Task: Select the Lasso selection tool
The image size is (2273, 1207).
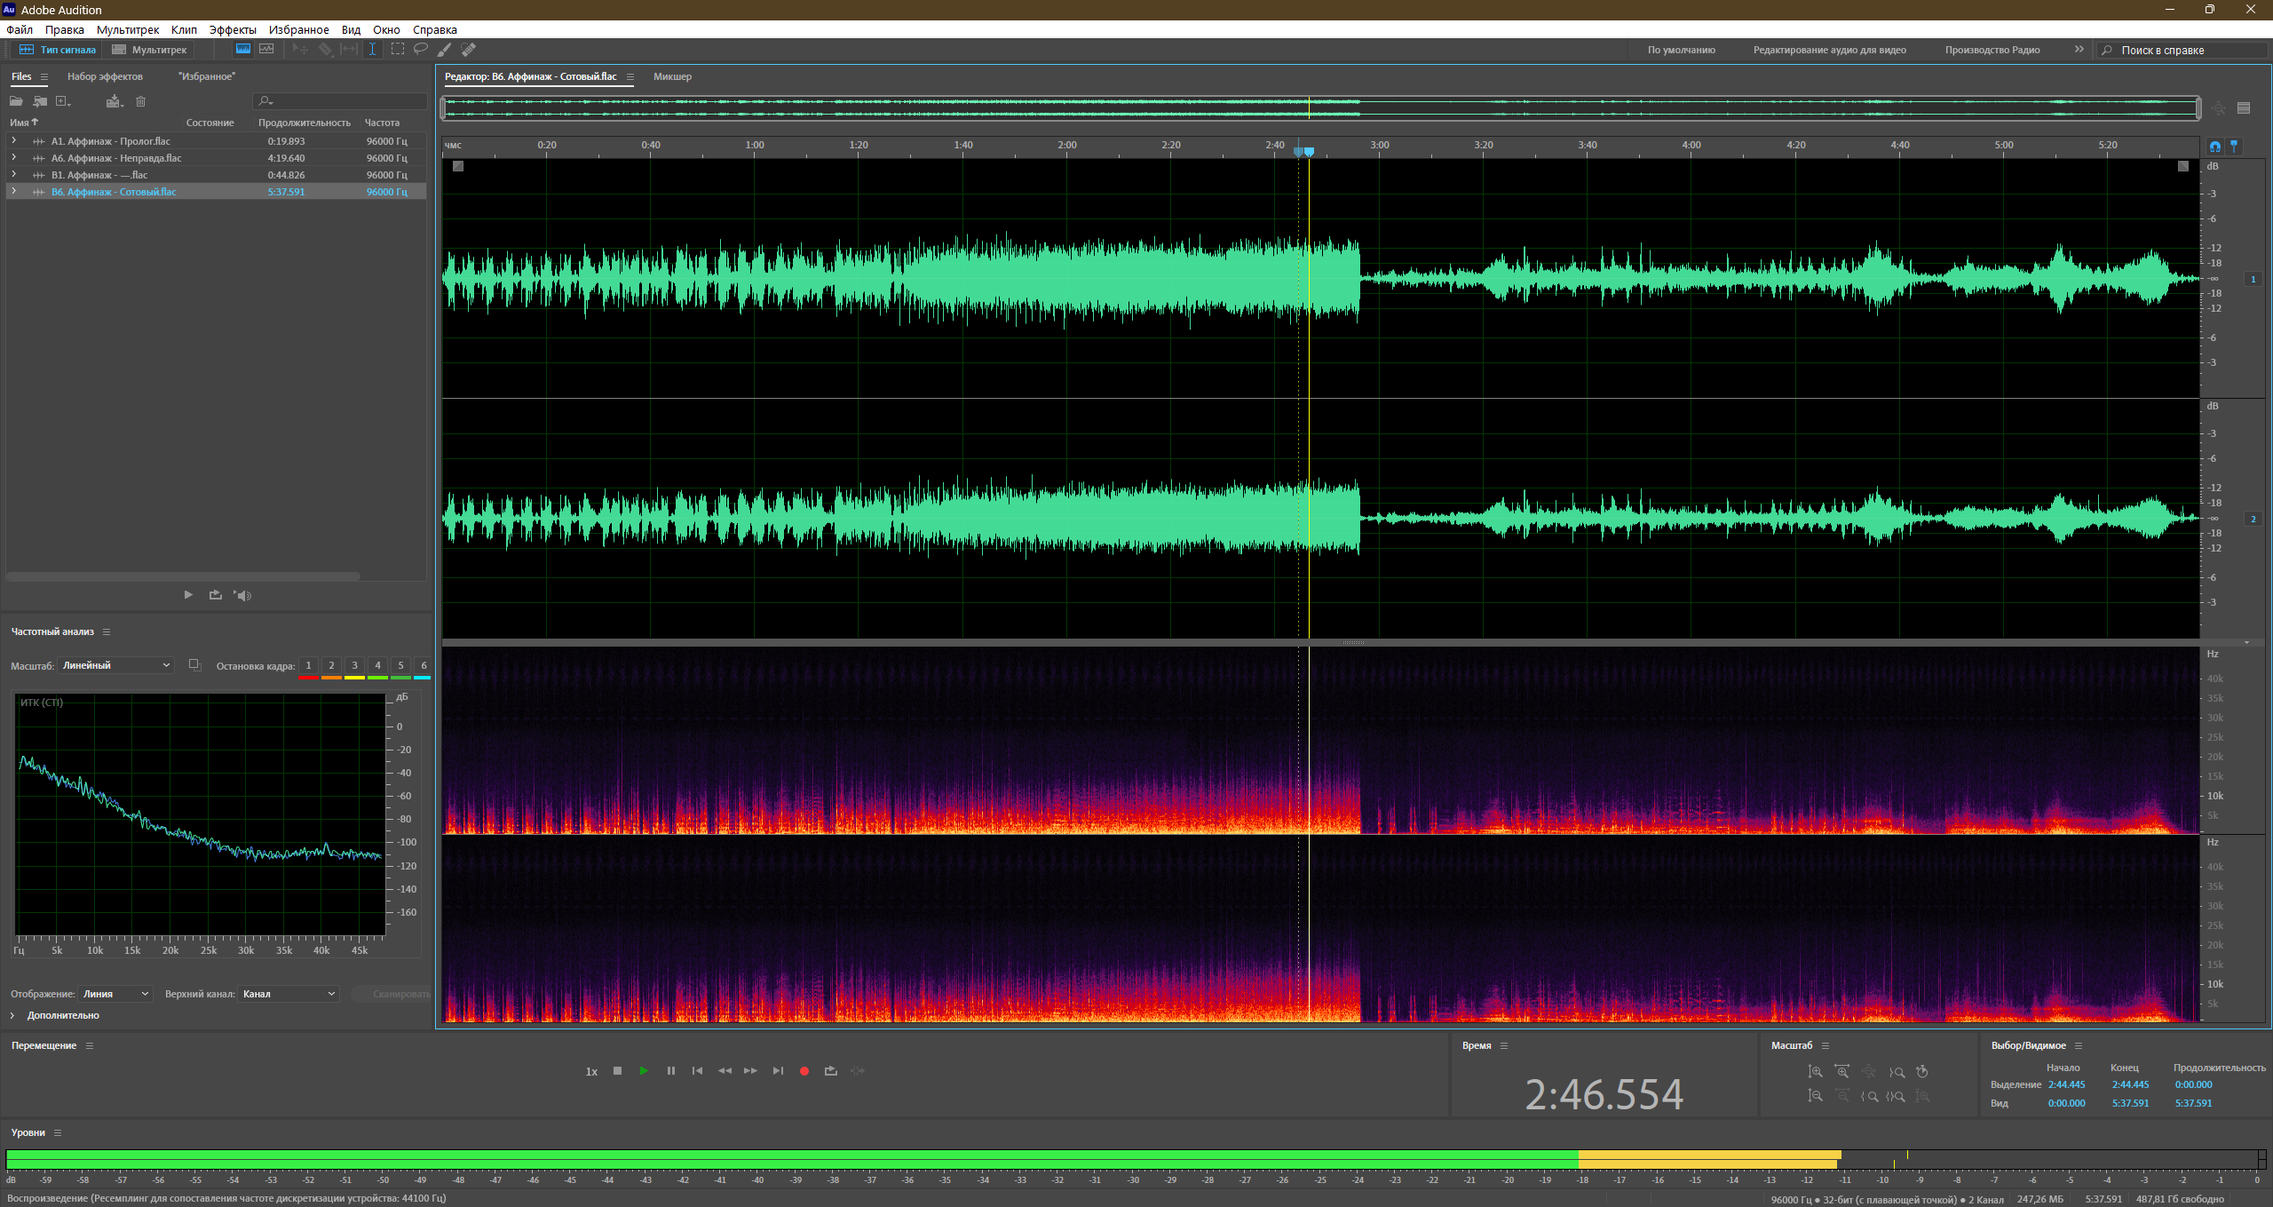Action: 421,50
